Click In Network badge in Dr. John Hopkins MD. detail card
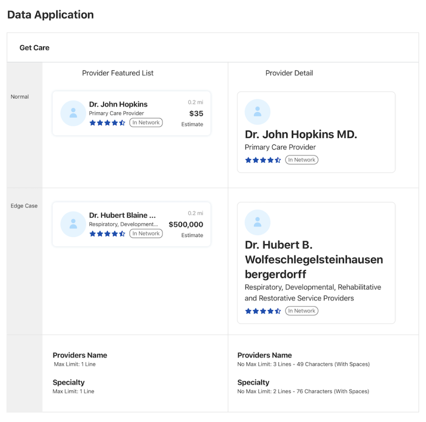The width and height of the screenshot is (426, 422). 302,160
